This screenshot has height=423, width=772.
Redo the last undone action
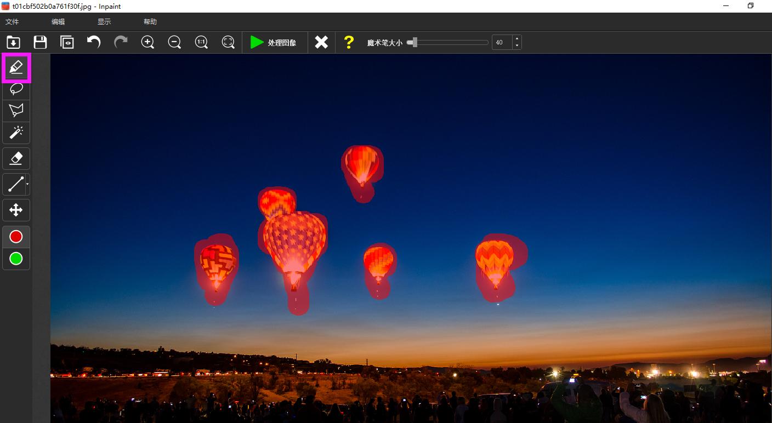(x=121, y=42)
